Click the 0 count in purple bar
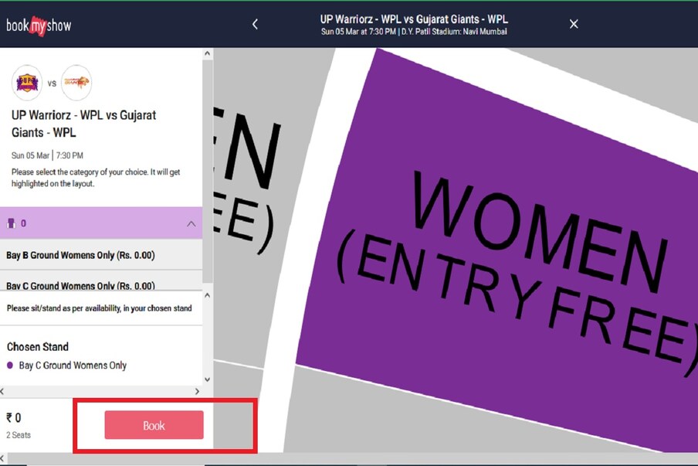The height and width of the screenshot is (466, 698). point(24,223)
